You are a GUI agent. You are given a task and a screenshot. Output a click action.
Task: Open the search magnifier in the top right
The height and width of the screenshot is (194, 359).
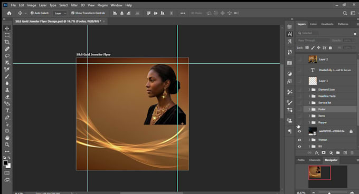(345, 13)
